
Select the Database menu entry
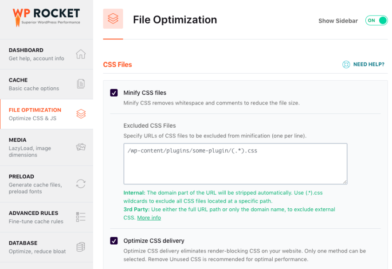point(34,247)
